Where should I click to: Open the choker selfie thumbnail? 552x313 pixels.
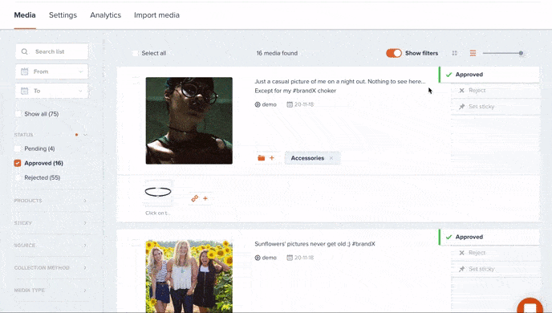point(189,120)
